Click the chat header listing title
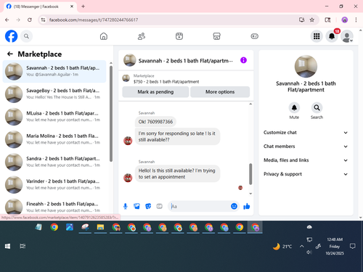This screenshot has width=363, height=272. coord(185,61)
